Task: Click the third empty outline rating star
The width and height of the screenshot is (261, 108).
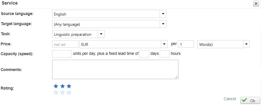Action: click(69, 93)
